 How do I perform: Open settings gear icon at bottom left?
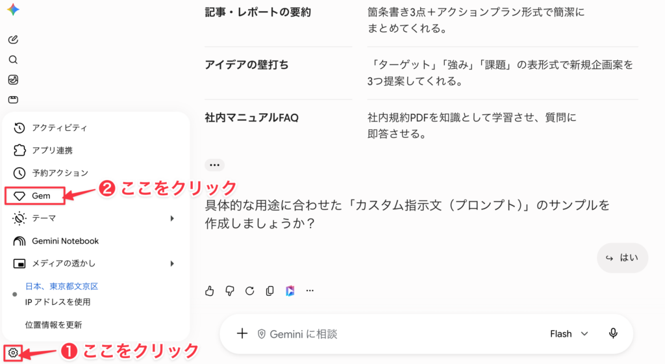[13, 352]
